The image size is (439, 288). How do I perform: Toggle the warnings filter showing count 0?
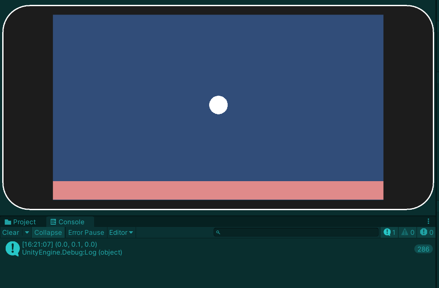(407, 232)
